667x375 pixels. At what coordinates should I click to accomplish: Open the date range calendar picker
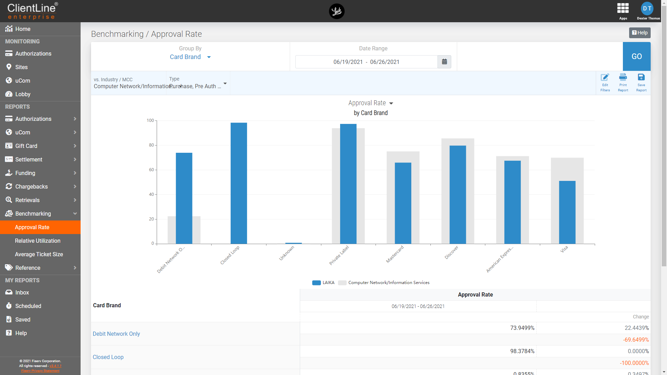[444, 62]
